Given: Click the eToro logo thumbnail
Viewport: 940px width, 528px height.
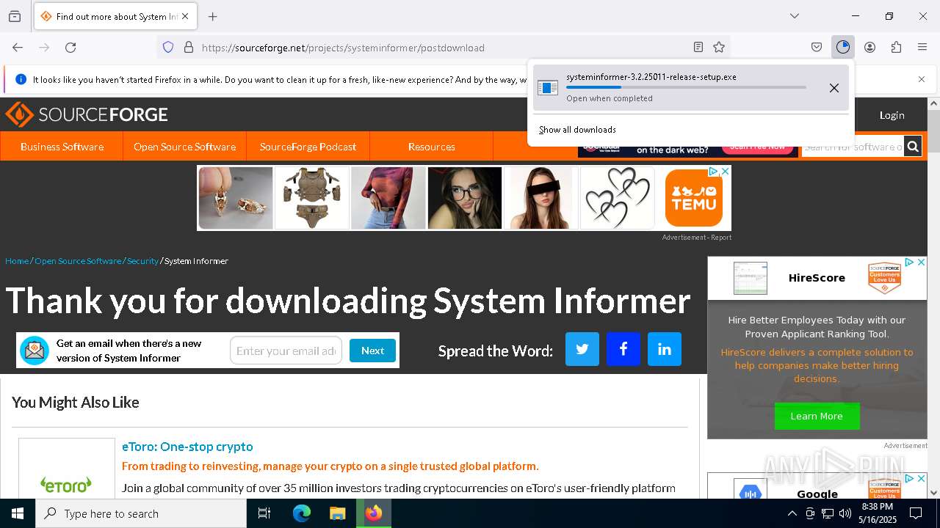Looking at the screenshot, I should tap(67, 469).
